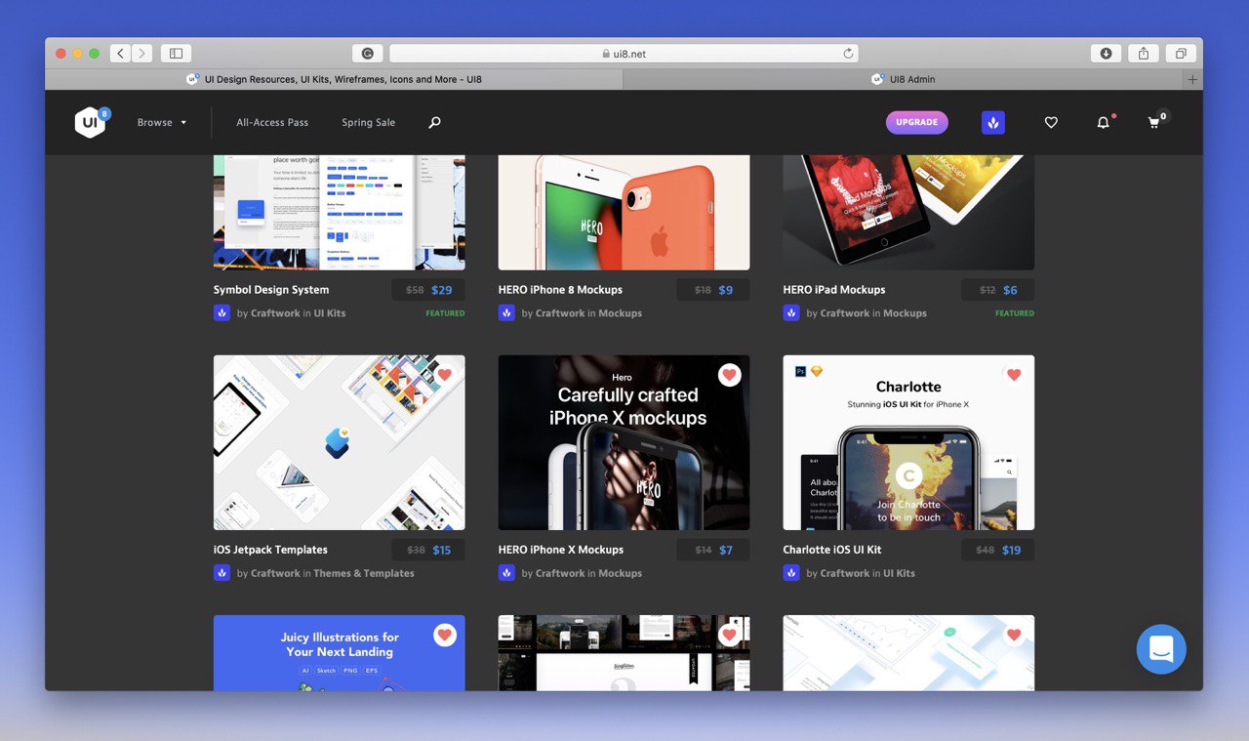The height and width of the screenshot is (741, 1249).
Task: Open UI Kits category under Symbol Design System
Action: 330,313
